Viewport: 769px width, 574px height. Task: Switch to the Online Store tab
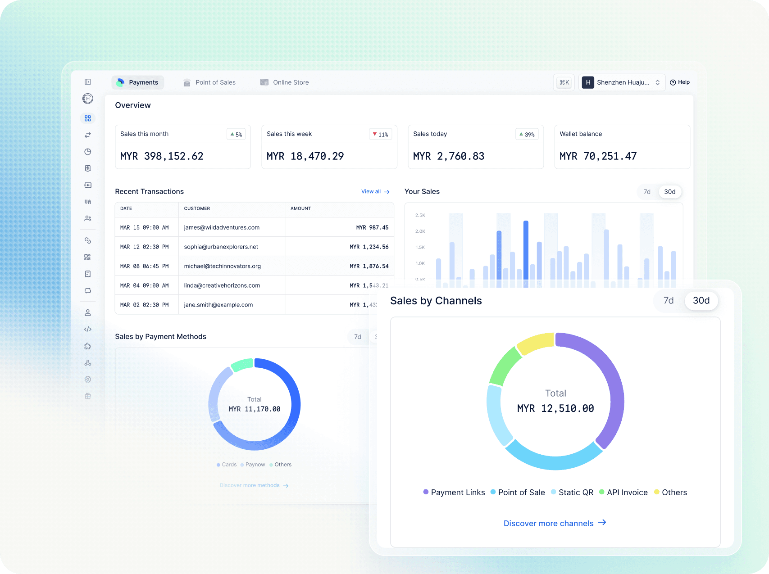tap(285, 82)
